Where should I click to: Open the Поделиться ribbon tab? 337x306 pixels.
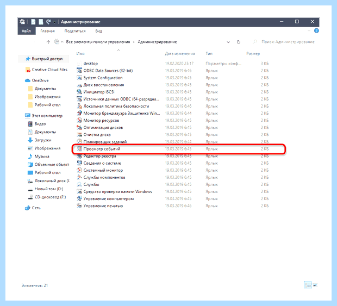(x=75, y=31)
